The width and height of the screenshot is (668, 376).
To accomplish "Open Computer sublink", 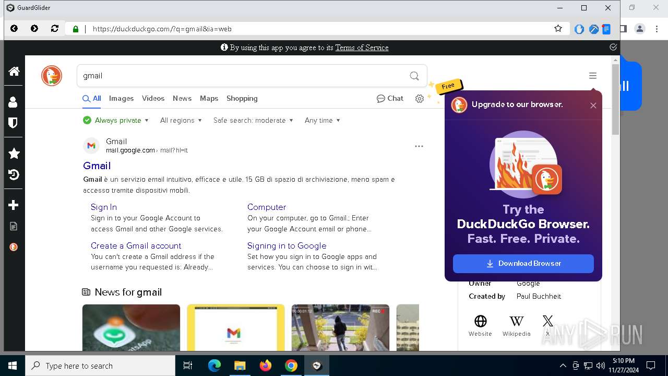I will click(267, 207).
